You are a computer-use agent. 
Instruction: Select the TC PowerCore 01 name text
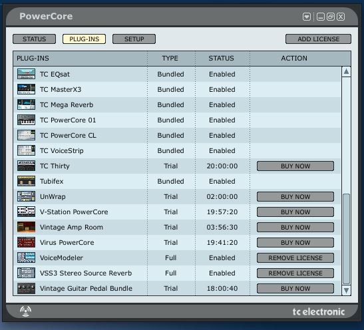click(68, 120)
